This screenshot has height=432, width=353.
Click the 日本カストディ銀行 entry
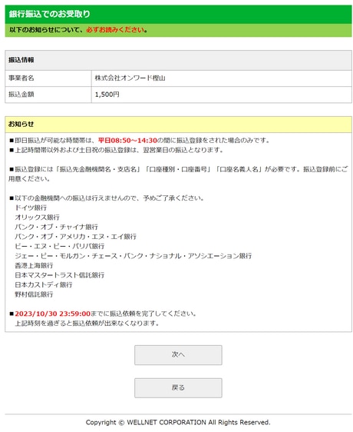[44, 285]
